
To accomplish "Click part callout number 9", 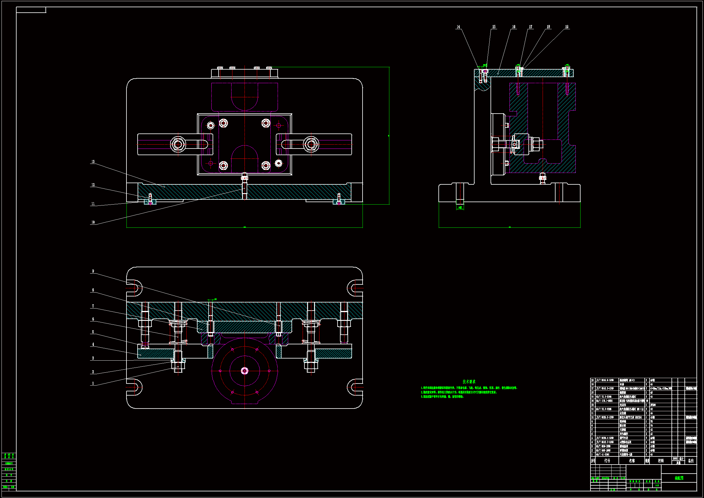I will pyautogui.click(x=93, y=271).
